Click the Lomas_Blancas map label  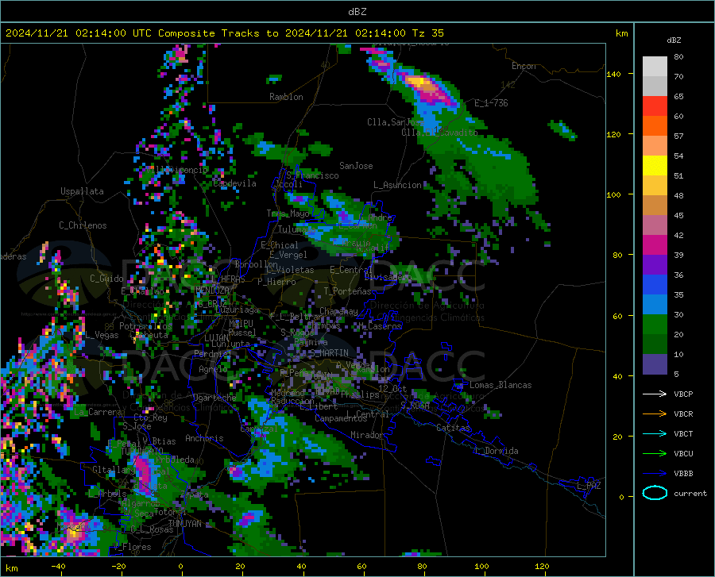coord(500,385)
